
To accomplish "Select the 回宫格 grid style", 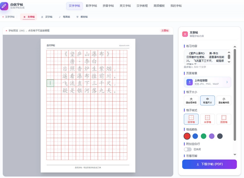I will [x=224, y=119].
